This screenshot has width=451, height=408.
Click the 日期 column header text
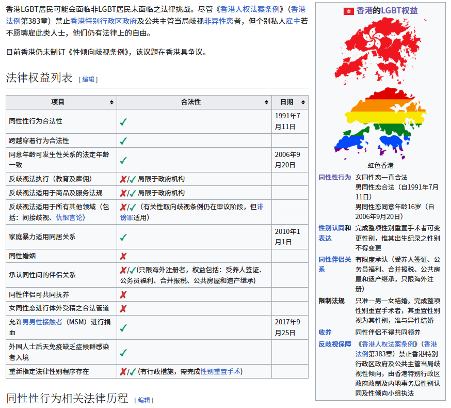point(287,102)
